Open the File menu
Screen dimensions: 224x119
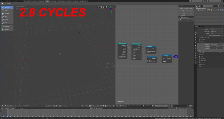[x=4, y=1]
